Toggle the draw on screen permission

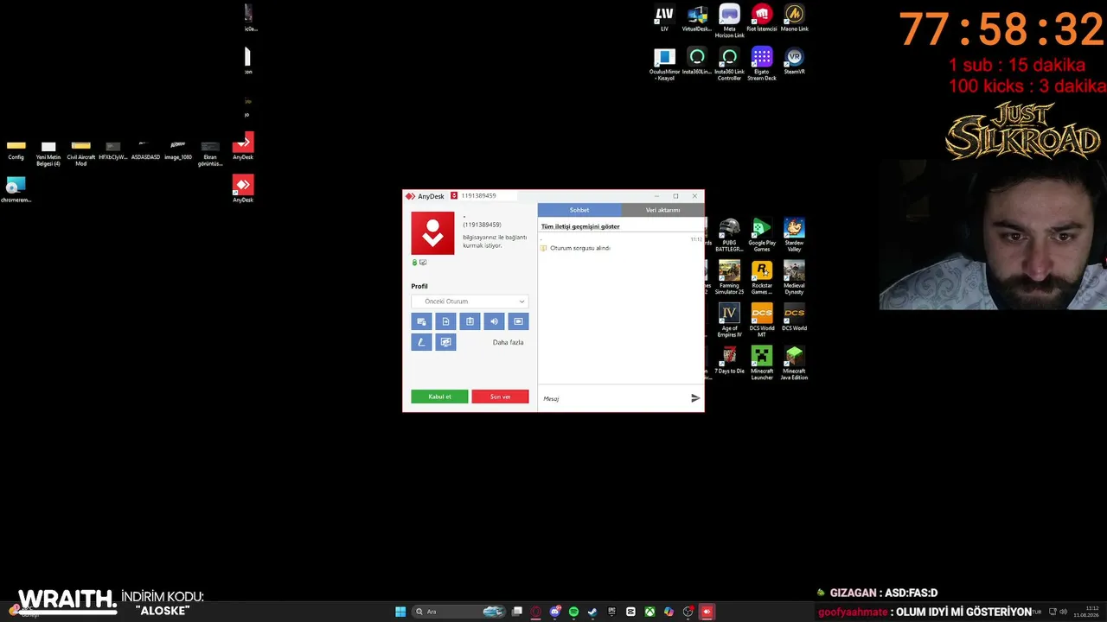[x=421, y=342]
